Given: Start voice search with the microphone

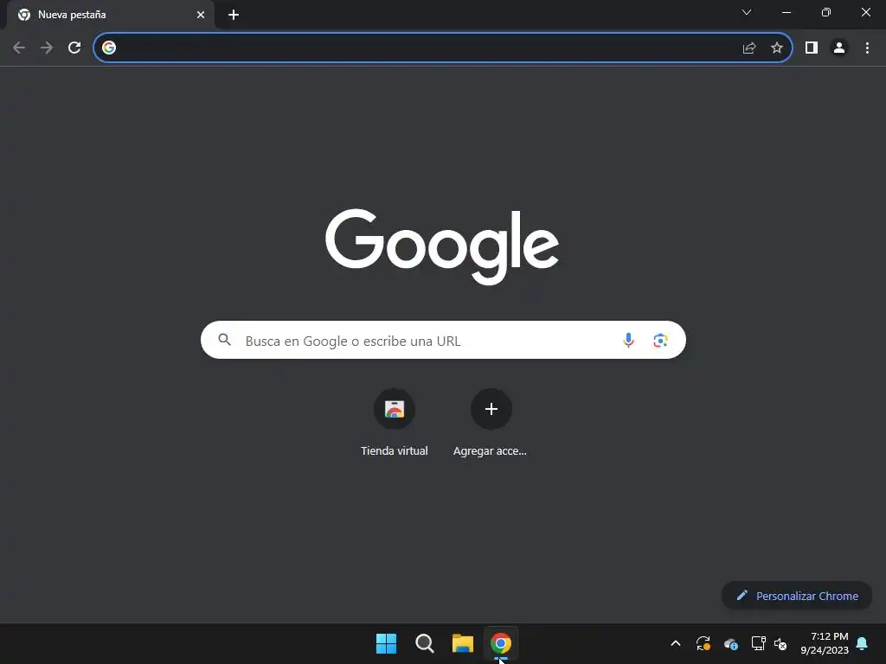Looking at the screenshot, I should 628,340.
